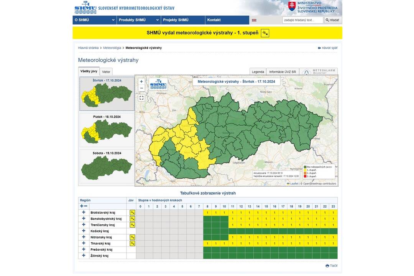Go back via návrat späť link
Screen dimensions: 414x276
[327, 48]
